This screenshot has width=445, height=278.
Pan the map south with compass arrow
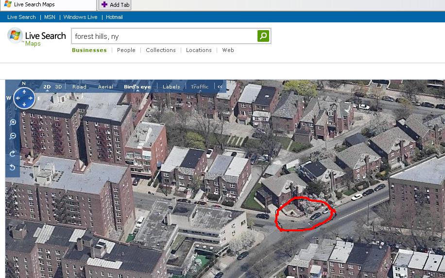coord(24,105)
